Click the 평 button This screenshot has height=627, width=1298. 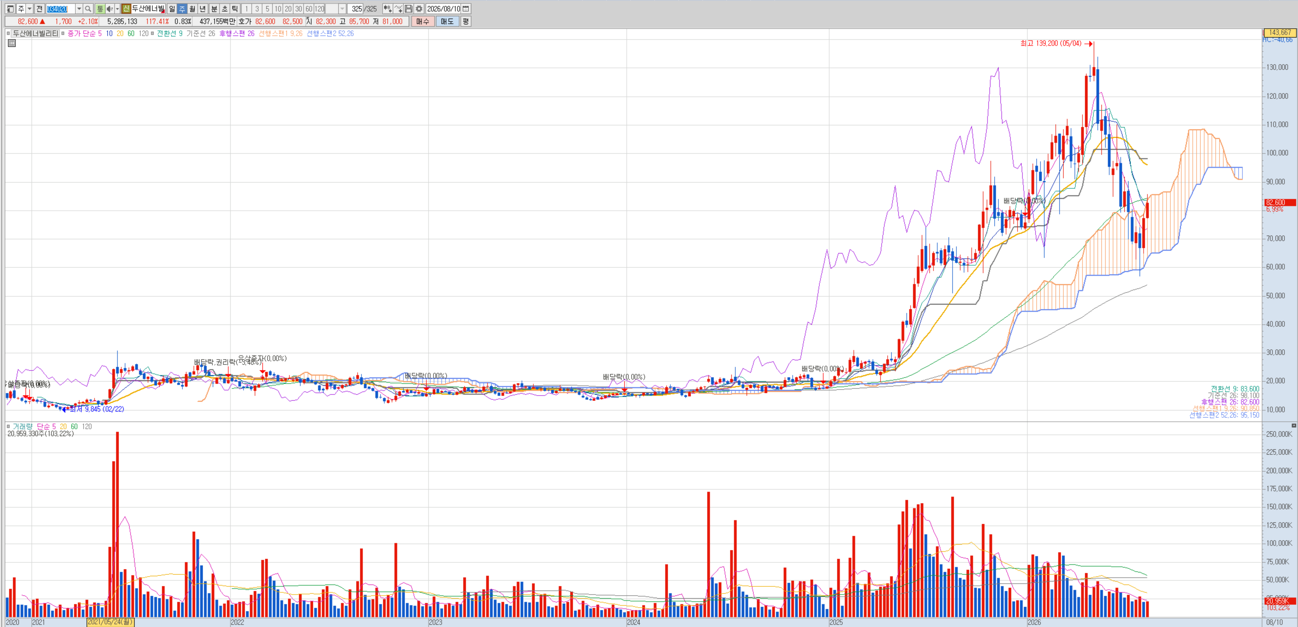465,21
